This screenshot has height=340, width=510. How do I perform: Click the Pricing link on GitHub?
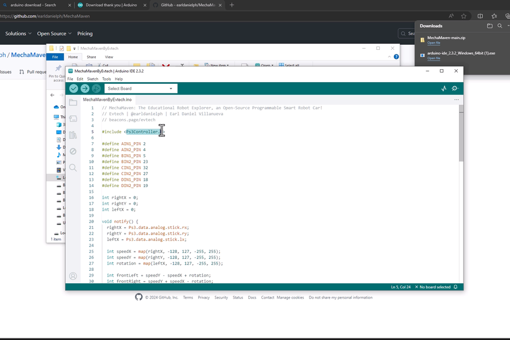pos(85,33)
